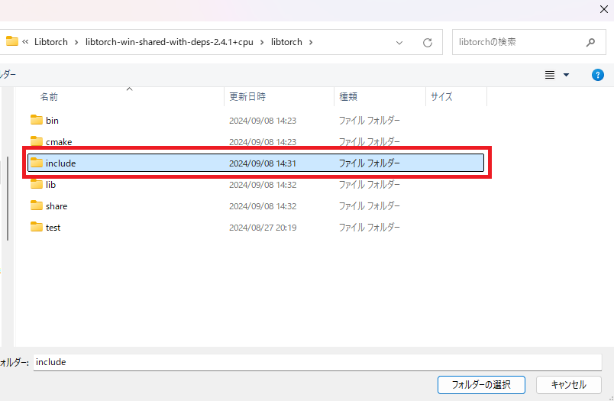This screenshot has height=401, width=614.
Task: Sort by 名前 column header
Action: tap(49, 97)
